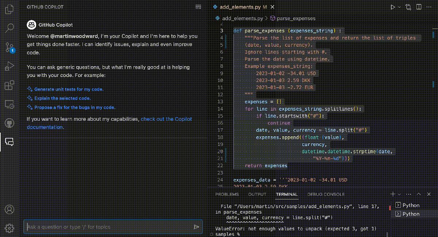The width and height of the screenshot is (438, 237).
Task: Maximize the panel with chevron up
Action: [419, 194]
